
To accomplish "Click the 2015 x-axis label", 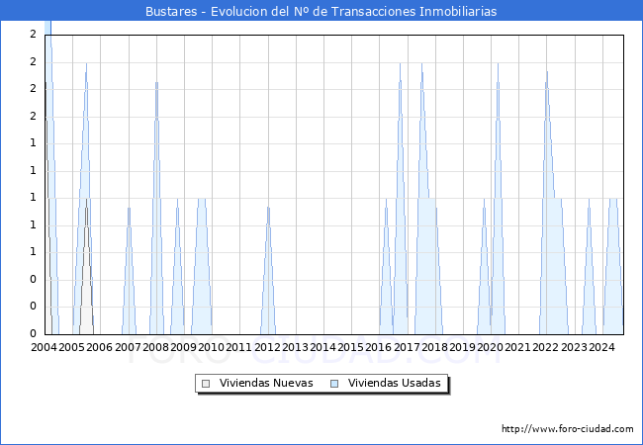I will tap(350, 347).
